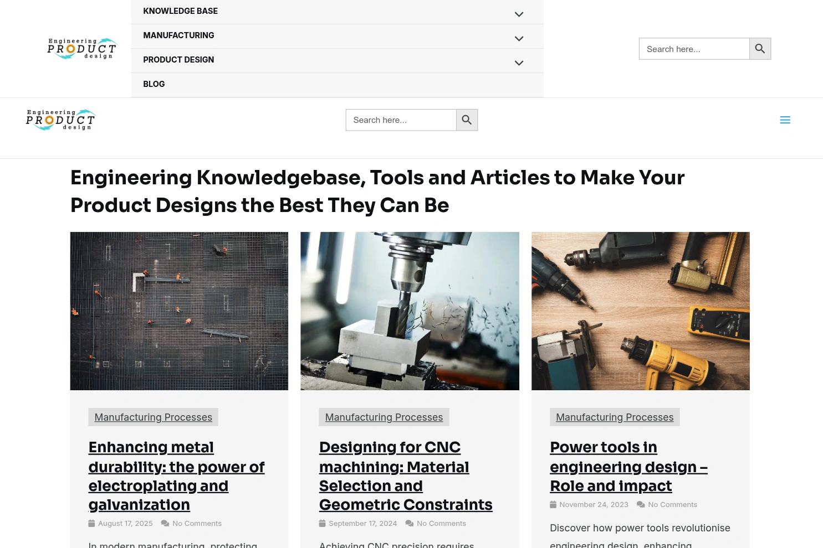Select the Manufacturing menu item
Viewport: 823px width, 548px height.
178,35
